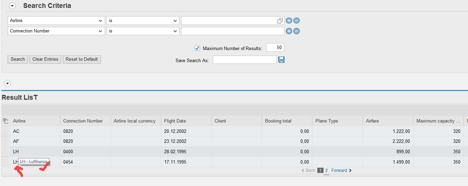Open the first 'is' operator dropdown
The image size is (468, 186).
[175, 21]
